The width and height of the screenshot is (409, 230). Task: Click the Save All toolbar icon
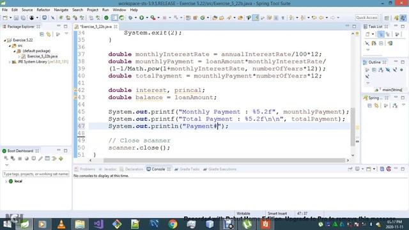pos(23,18)
